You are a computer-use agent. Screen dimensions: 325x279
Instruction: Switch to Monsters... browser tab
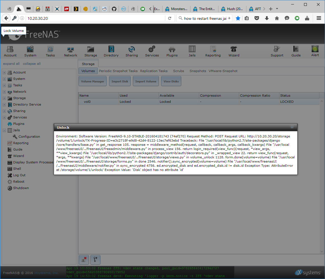pos(176,9)
